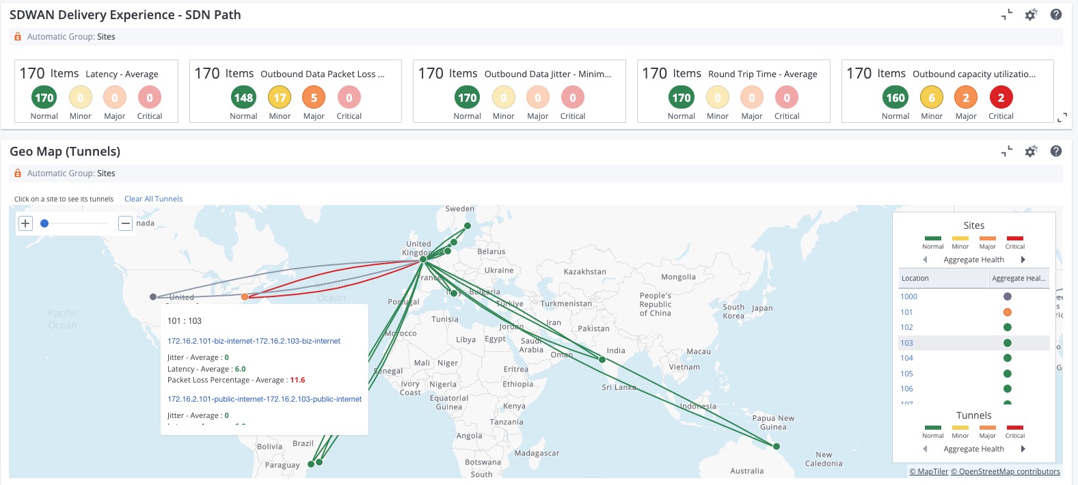Select site 1000 in Location list

point(908,296)
